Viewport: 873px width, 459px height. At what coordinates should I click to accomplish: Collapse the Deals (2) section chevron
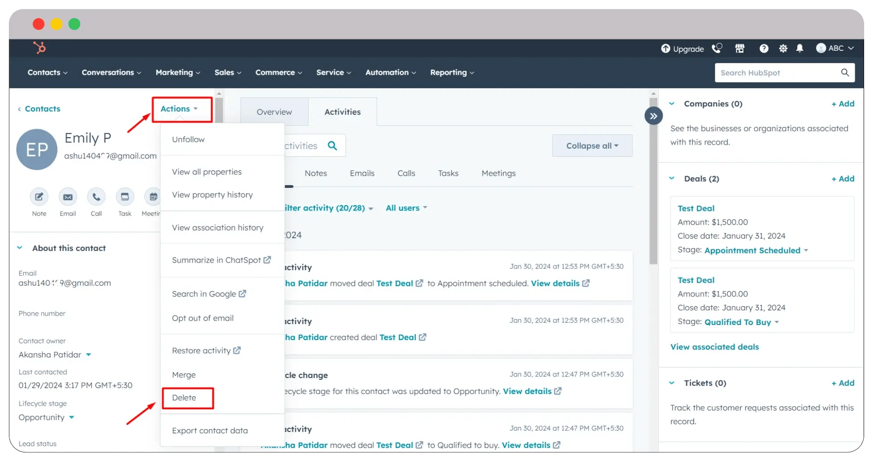pos(672,178)
